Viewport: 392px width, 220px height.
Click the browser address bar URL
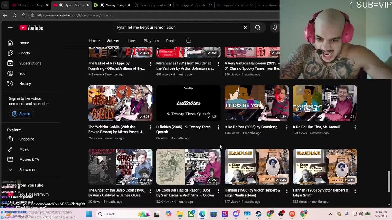coord(74,15)
